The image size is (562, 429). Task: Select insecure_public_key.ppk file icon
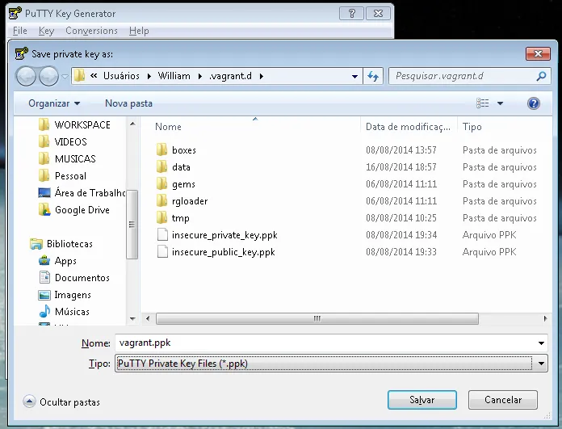click(x=162, y=251)
